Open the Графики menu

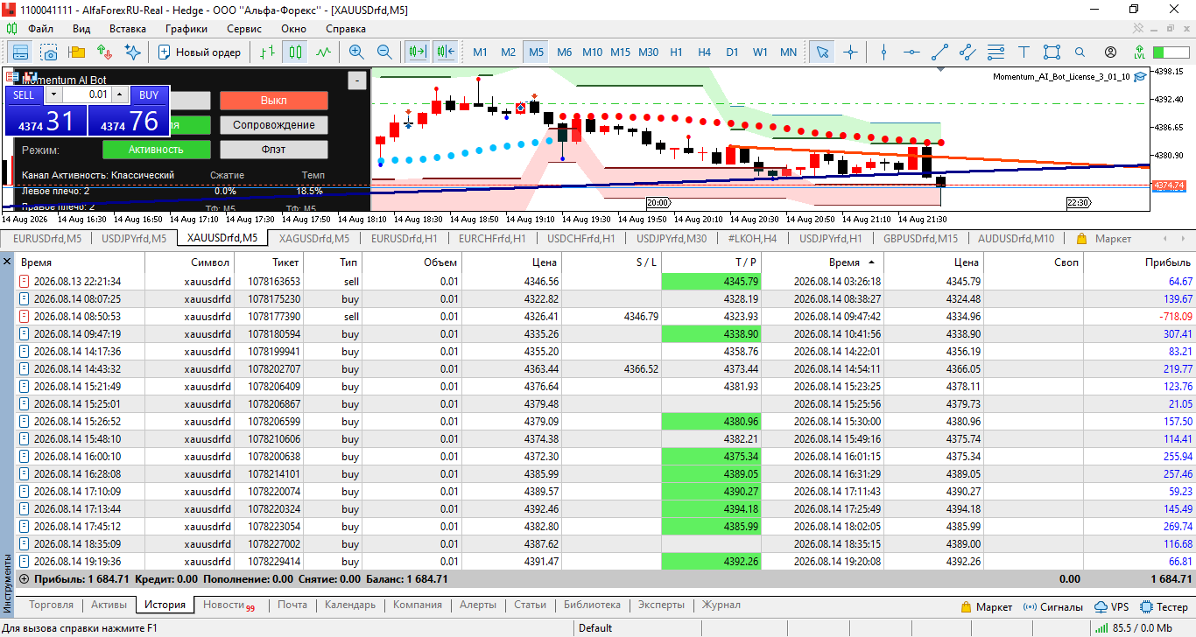pyautogui.click(x=186, y=28)
